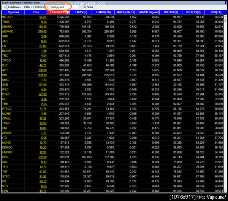Open BGH previous price link 162.00

[42, 157]
